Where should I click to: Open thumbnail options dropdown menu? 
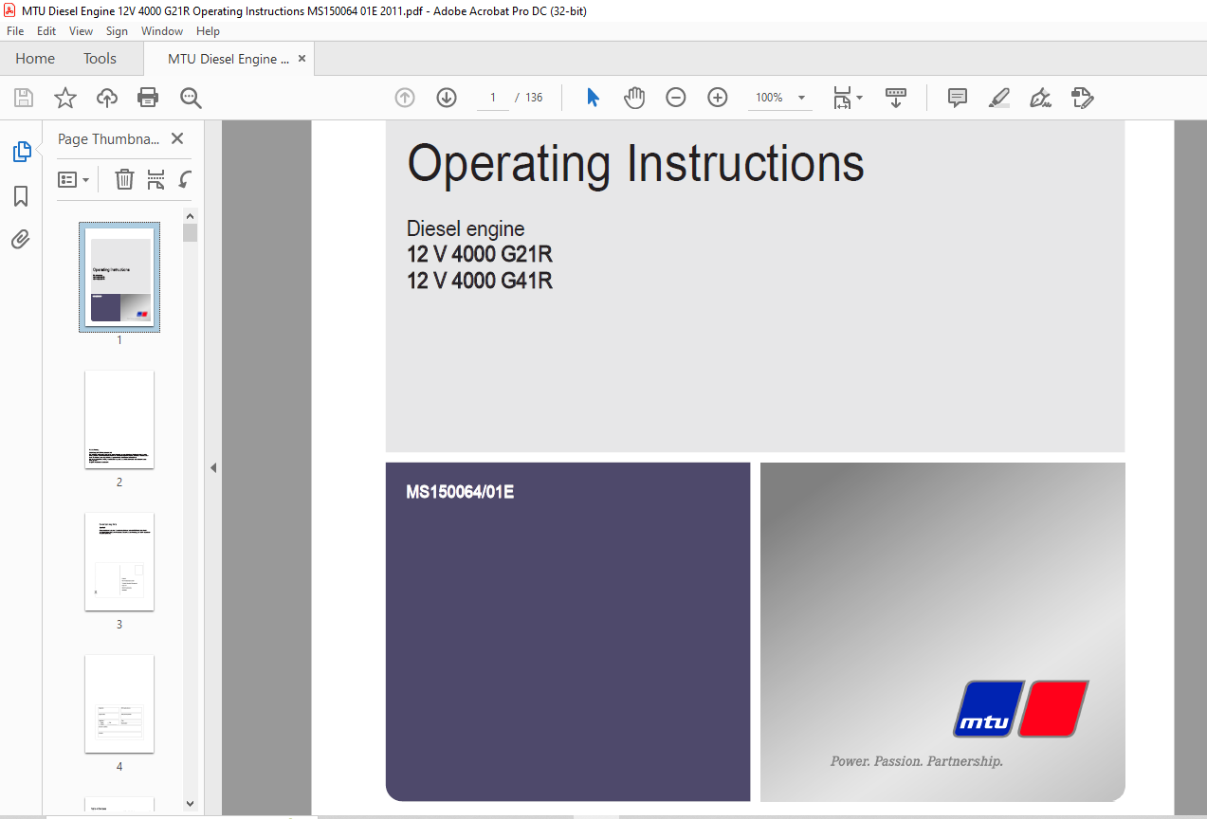(74, 179)
